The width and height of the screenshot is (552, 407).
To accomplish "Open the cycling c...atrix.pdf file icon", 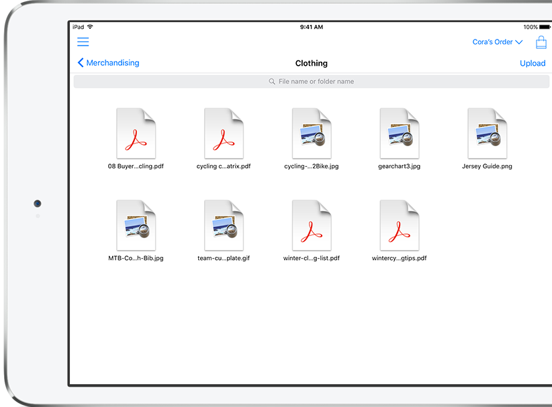I will [x=224, y=133].
